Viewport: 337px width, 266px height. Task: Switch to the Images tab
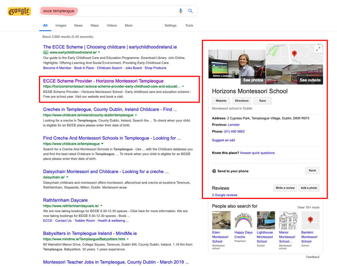click(x=61, y=25)
